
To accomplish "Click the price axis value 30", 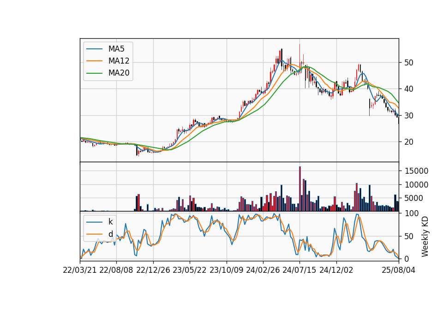I will 408,115.
